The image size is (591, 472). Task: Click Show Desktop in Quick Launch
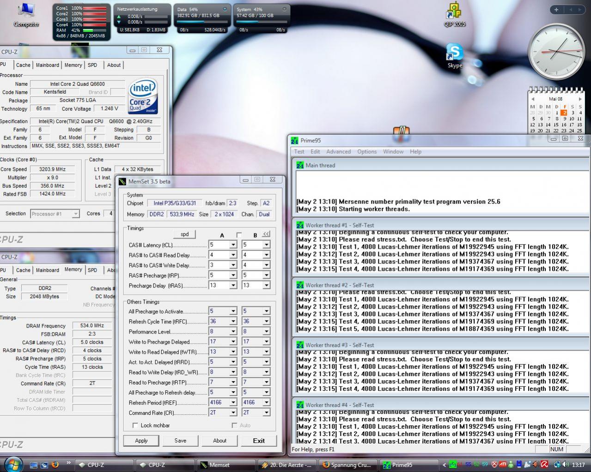[x=33, y=465]
